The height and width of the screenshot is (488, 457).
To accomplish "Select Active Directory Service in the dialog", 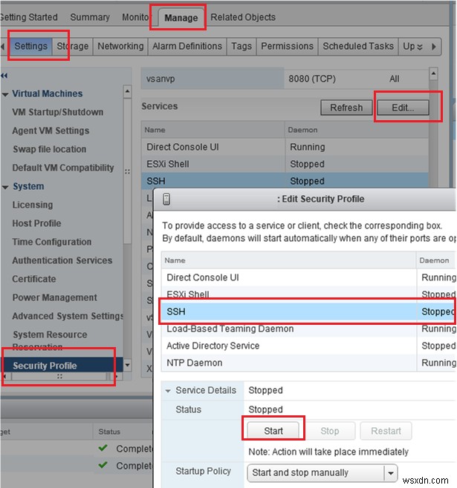I will (308, 346).
